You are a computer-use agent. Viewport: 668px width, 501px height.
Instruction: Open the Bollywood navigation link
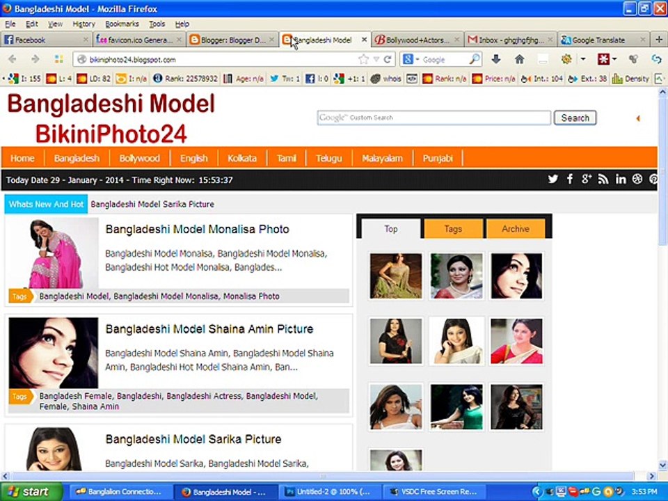click(140, 158)
